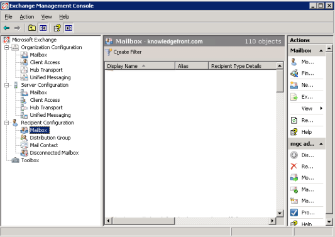The height and width of the screenshot is (237, 335).
Task: Click the 'Fin...' find icon in Actions
Action: [294, 74]
